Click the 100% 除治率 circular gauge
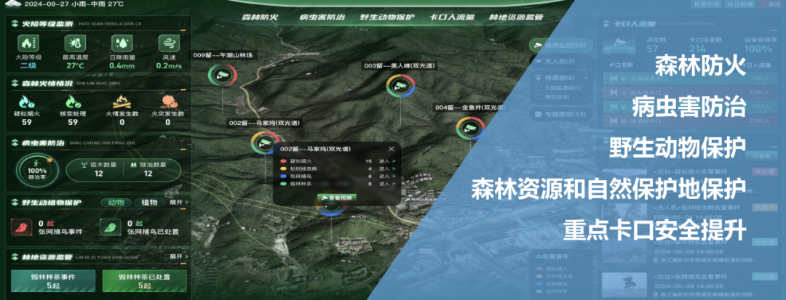 38,171
